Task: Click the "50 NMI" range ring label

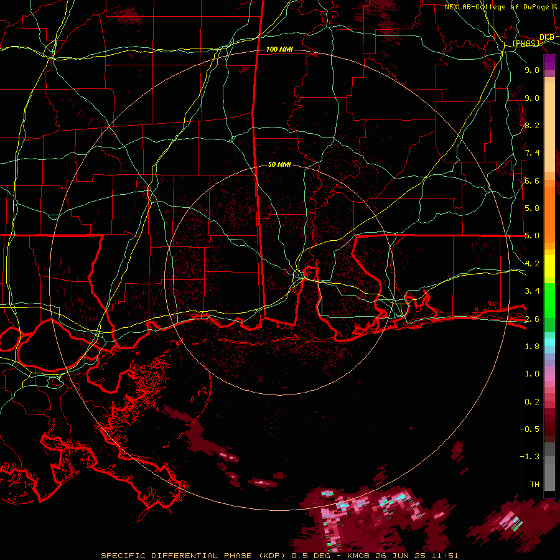Action: point(279,164)
